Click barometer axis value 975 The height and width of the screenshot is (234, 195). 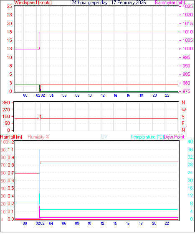[x=186, y=91]
